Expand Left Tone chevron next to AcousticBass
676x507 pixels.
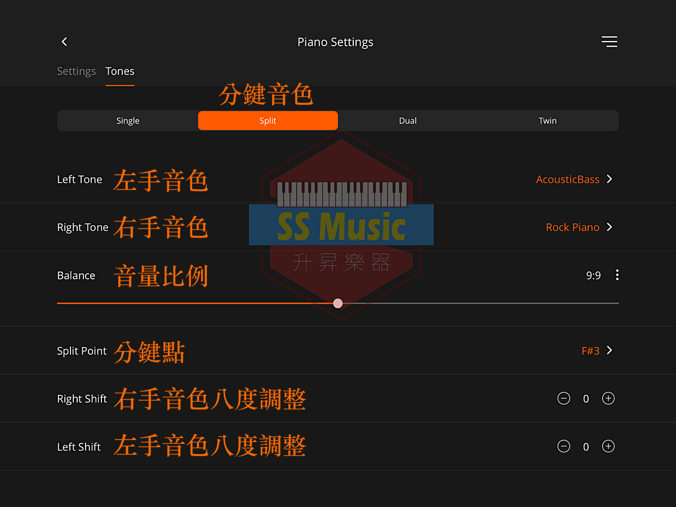[610, 179]
